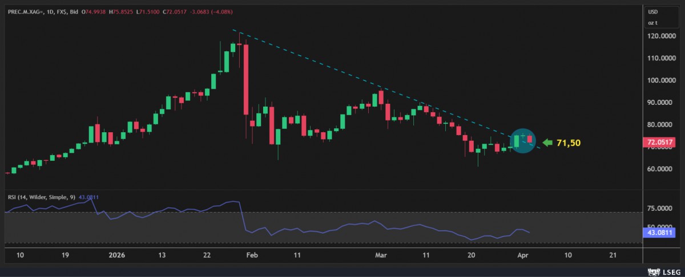Click the PREC.M.XAG= symbol name
The width and height of the screenshot is (685, 277).
pyautogui.click(x=25, y=11)
